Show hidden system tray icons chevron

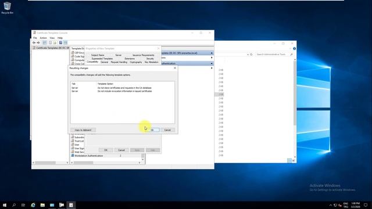point(331,205)
